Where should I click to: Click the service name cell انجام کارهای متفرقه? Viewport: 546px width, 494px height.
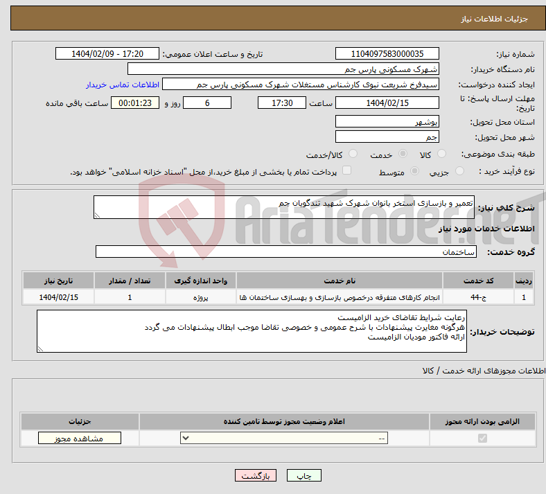(x=340, y=297)
